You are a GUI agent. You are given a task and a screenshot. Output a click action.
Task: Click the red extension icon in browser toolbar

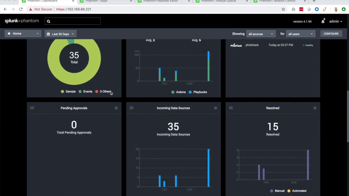301,9
